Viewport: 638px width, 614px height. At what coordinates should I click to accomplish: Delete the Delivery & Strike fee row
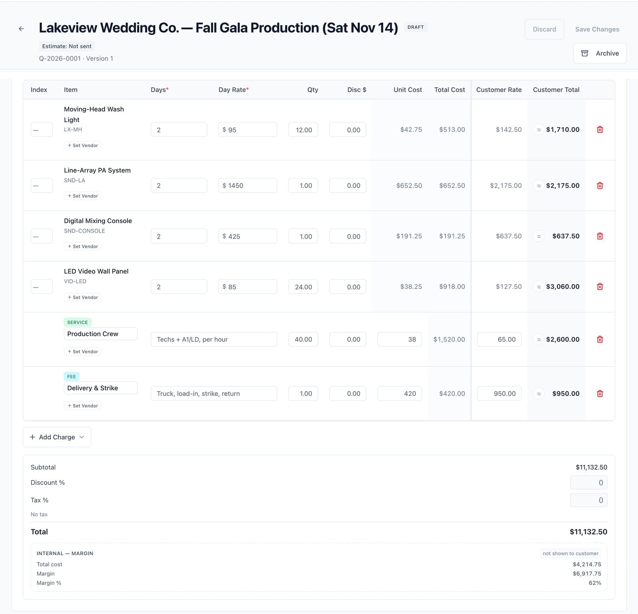(600, 393)
